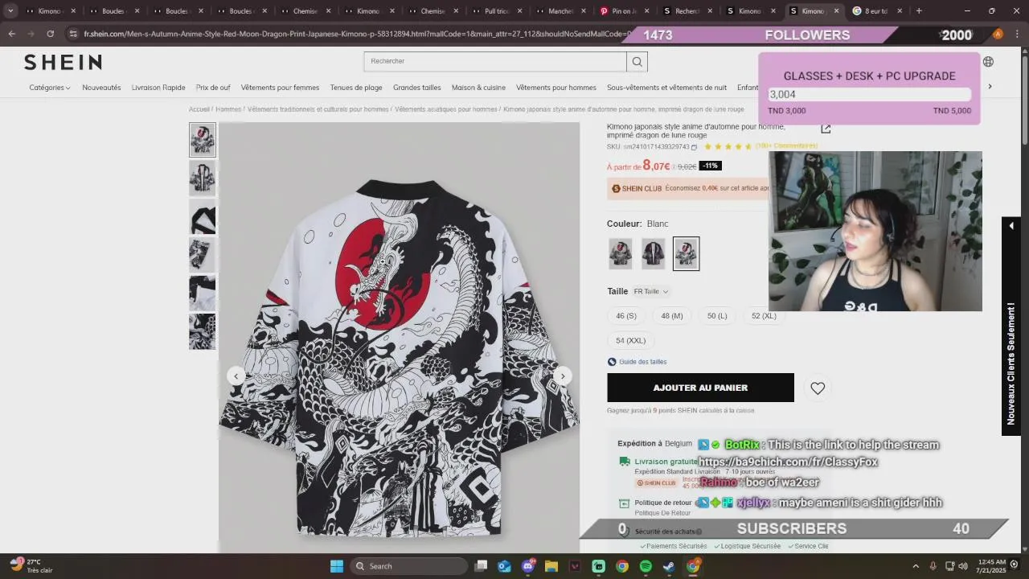Image resolution: width=1029 pixels, height=579 pixels.
Task: Click the ba9chich.com ClassyFox link
Action: pyautogui.click(x=788, y=462)
